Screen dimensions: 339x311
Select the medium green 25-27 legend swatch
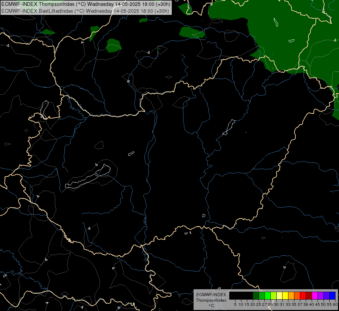[261, 295]
